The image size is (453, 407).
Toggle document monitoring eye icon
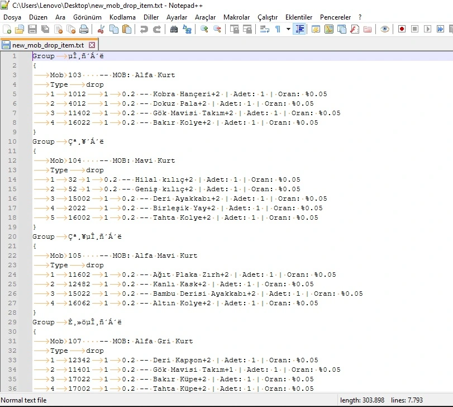[384, 29]
